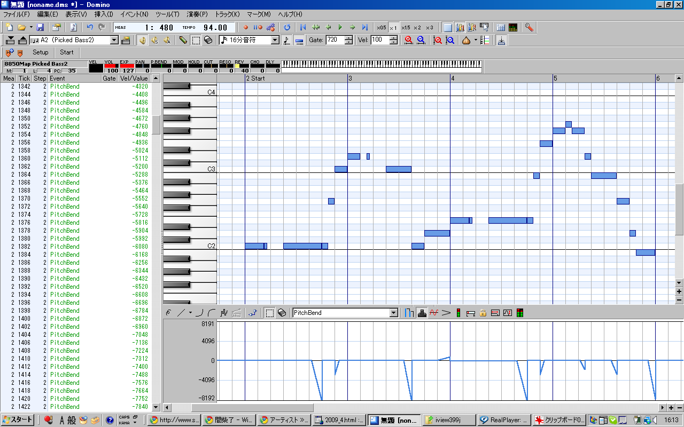Image resolution: width=684 pixels, height=427 pixels.
Task: Expand the 16分音符 quantize dropdown
Action: 275,40
